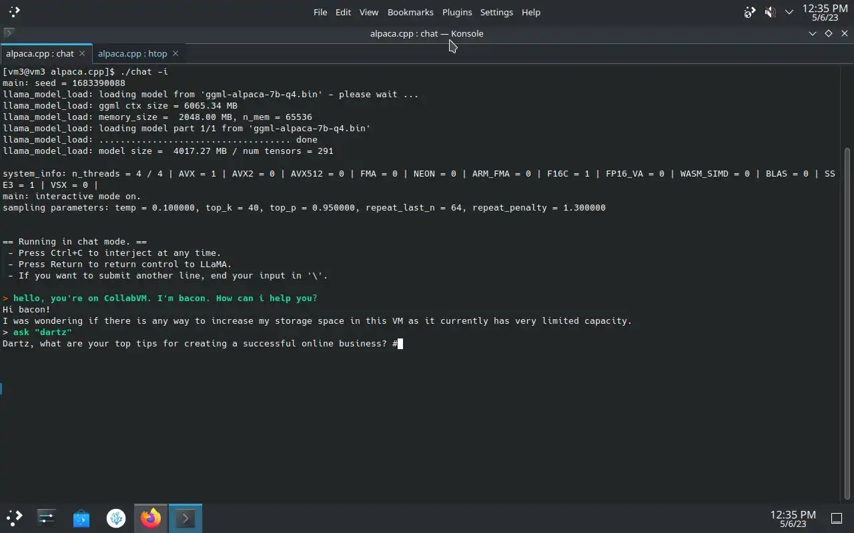Maximize the Konsole window with diamond button
The width and height of the screenshot is (854, 533).
[x=829, y=33]
